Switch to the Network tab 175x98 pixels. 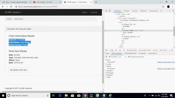click(x=143, y=11)
